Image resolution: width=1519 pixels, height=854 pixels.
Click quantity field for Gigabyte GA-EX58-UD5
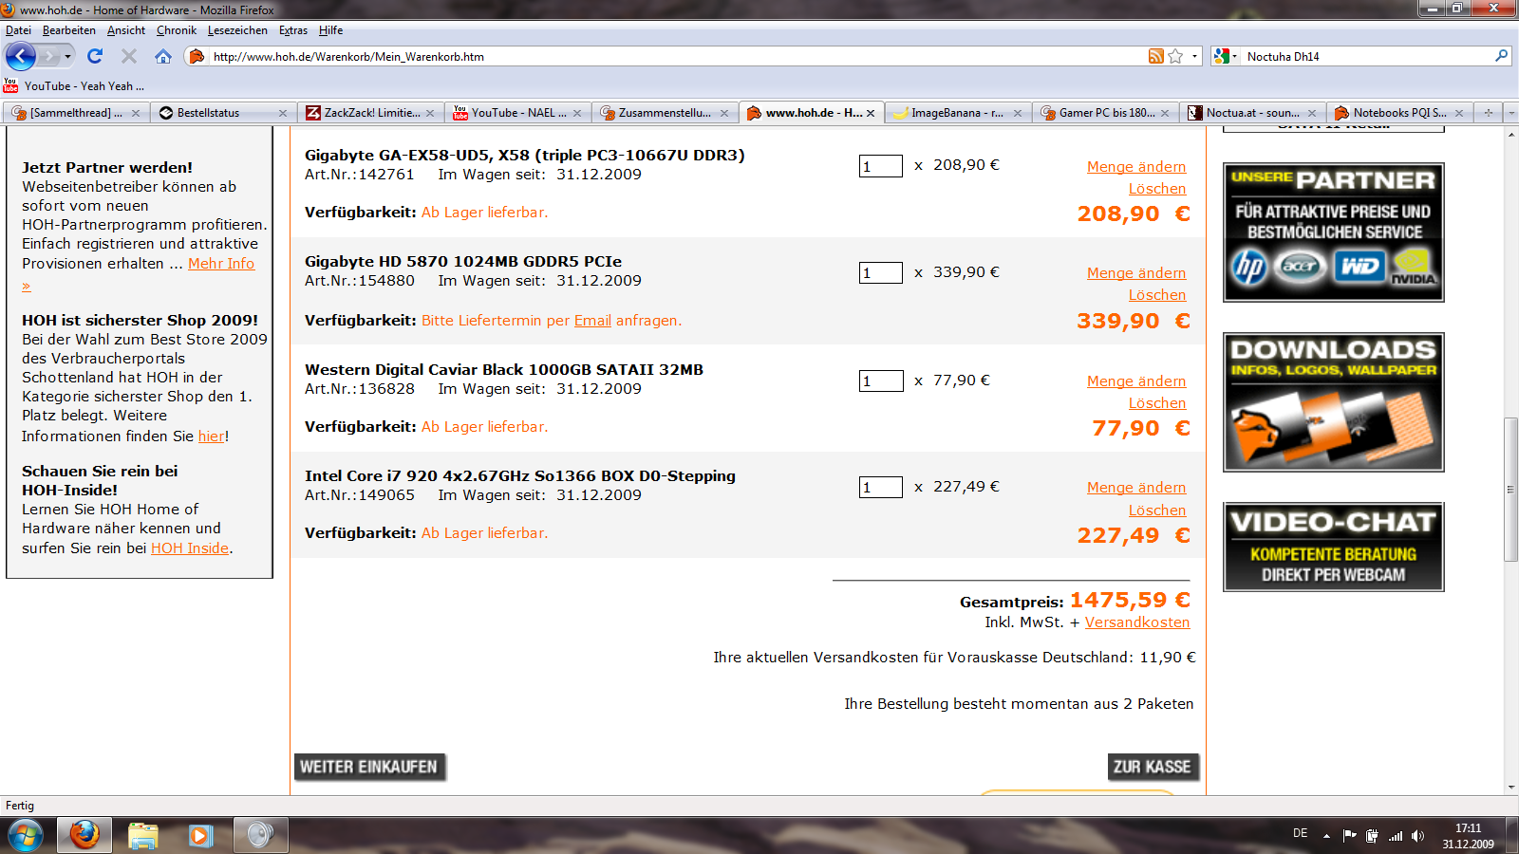(881, 166)
